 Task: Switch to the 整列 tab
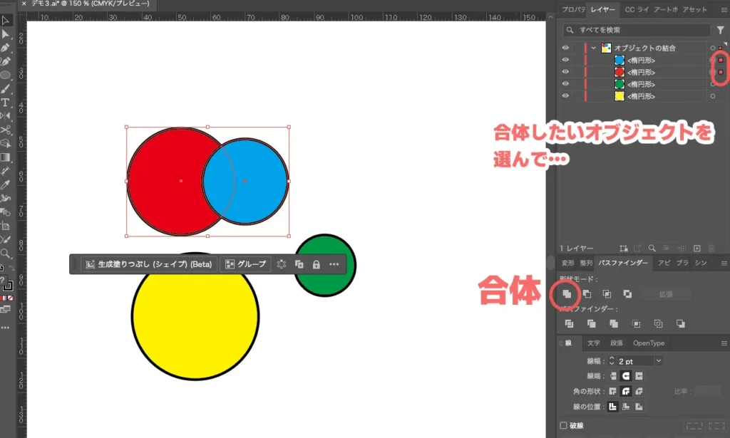(586, 263)
